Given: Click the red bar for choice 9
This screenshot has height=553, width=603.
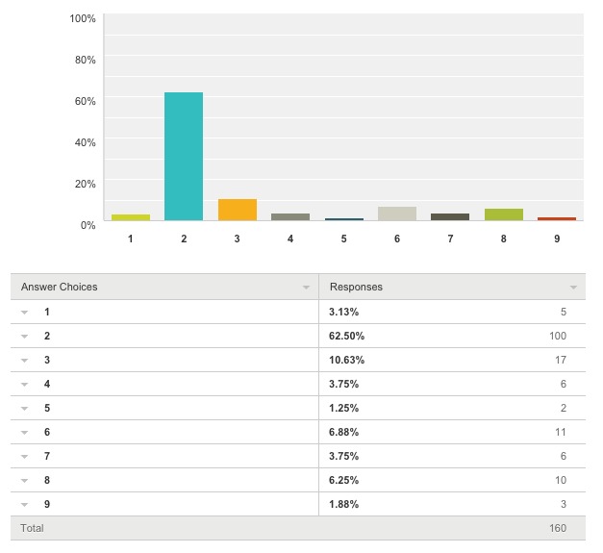Looking at the screenshot, I should (x=556, y=219).
